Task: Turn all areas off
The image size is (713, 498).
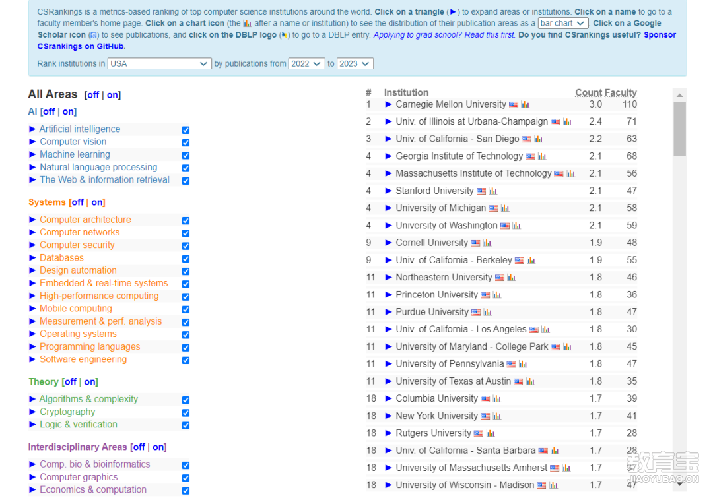Action: click(93, 95)
